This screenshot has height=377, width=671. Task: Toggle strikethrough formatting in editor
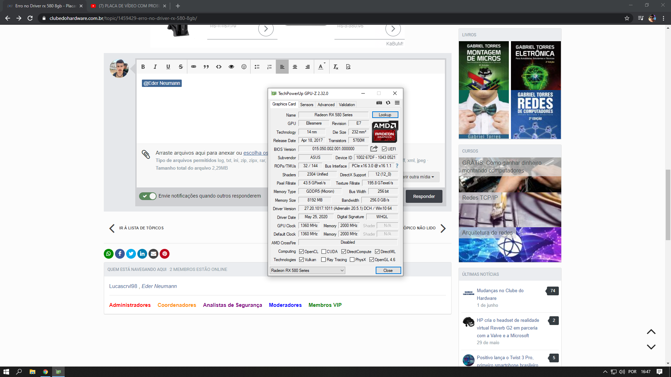coord(181,67)
